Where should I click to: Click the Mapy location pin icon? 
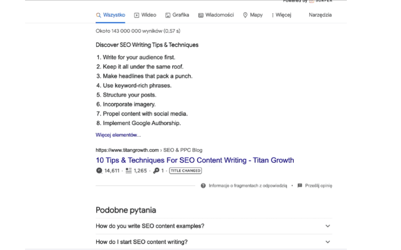[245, 15]
